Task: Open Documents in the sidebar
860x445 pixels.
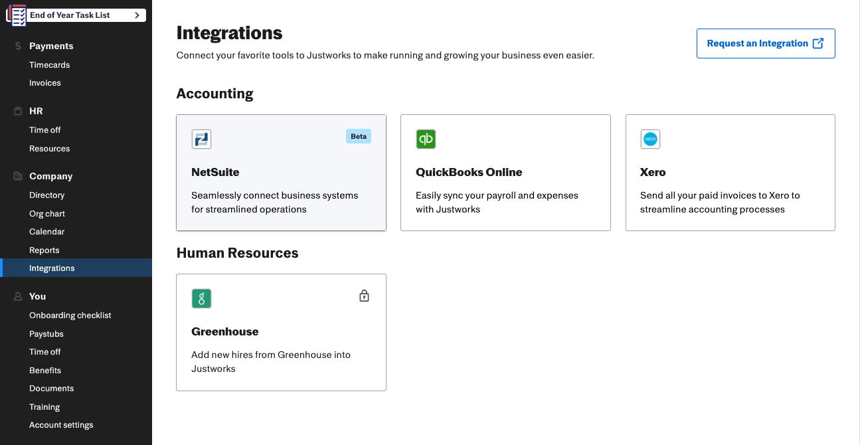Action: 52,389
